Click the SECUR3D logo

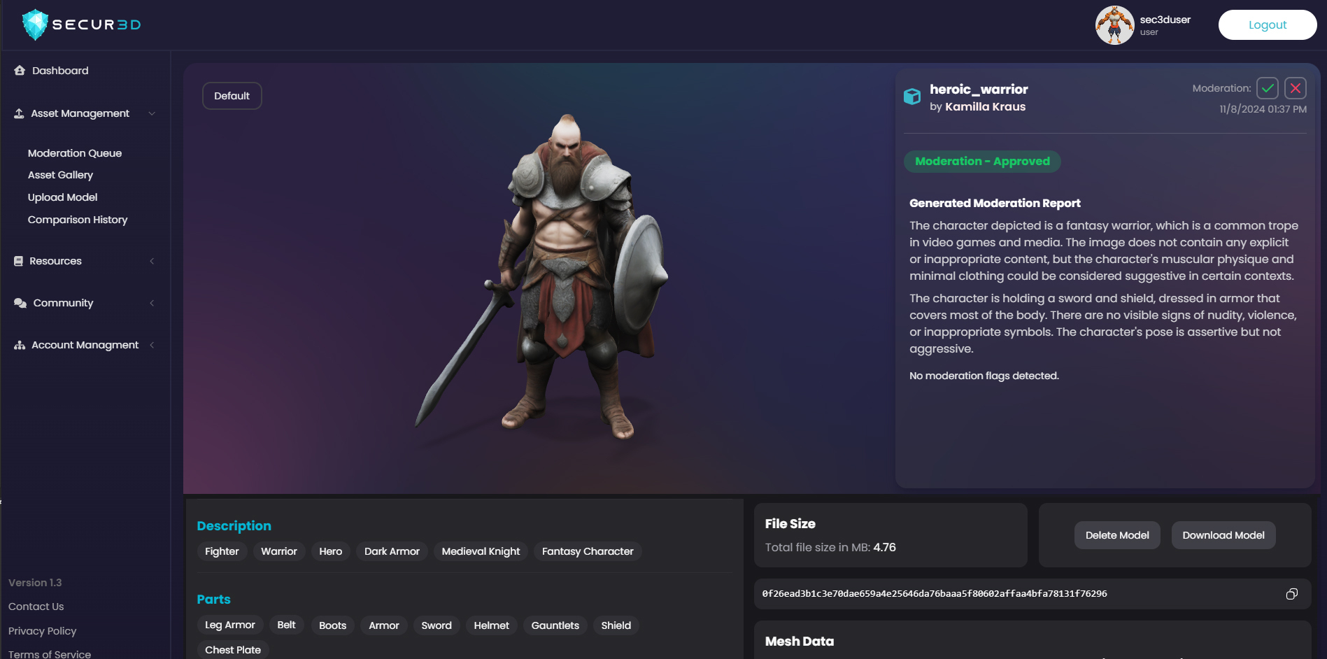tap(81, 24)
